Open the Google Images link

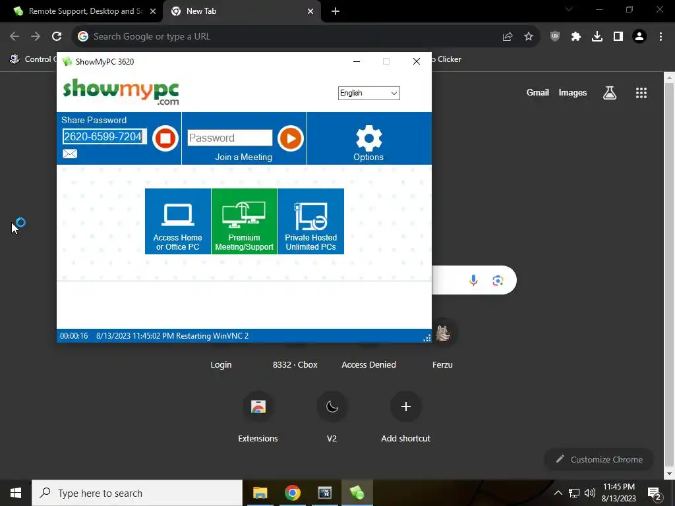click(573, 92)
